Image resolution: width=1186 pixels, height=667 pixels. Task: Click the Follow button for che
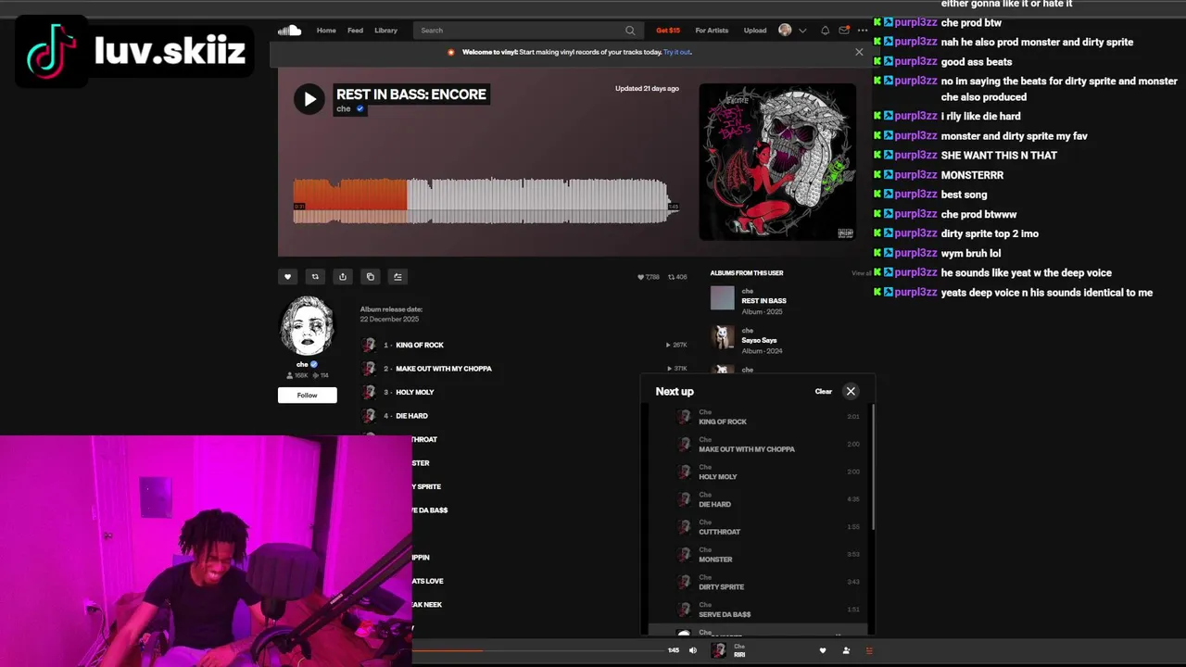(x=308, y=396)
